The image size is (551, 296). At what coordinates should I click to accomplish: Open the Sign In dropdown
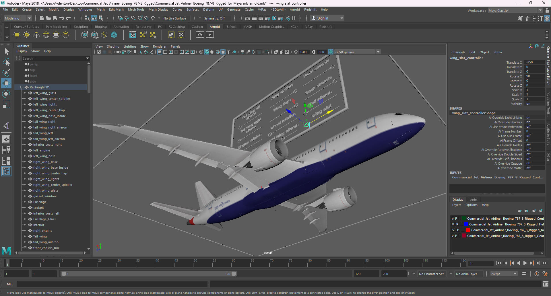click(x=327, y=18)
